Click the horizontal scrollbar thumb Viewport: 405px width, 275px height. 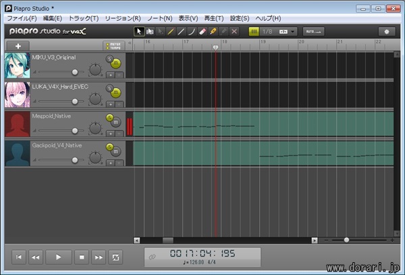click(x=168, y=241)
